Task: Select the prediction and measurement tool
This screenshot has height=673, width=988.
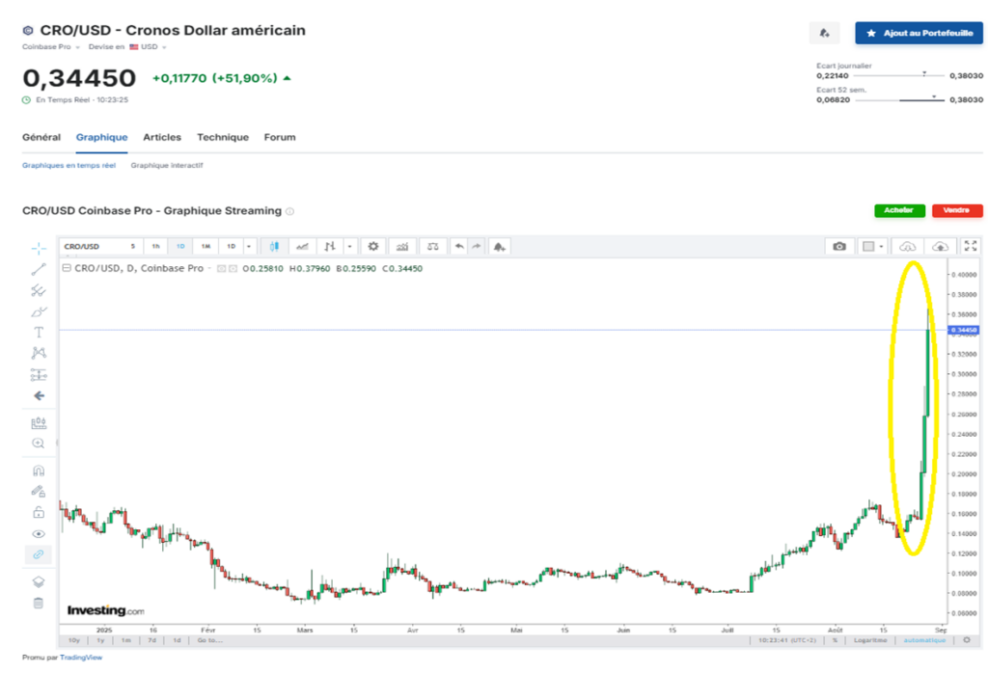Action: (x=39, y=375)
